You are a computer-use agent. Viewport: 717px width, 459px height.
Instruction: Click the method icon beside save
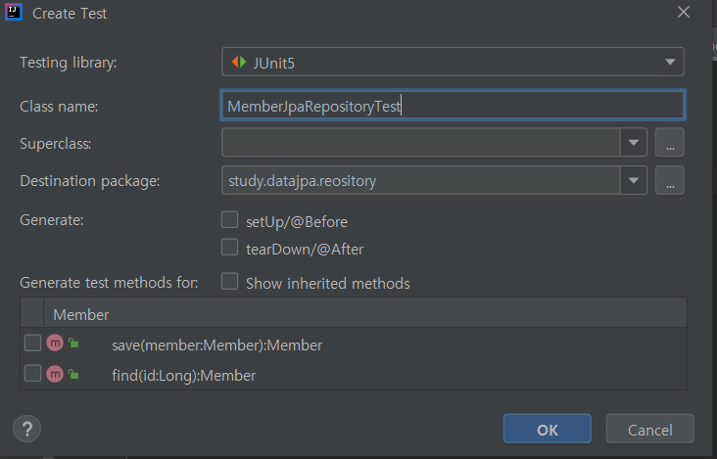click(x=55, y=344)
